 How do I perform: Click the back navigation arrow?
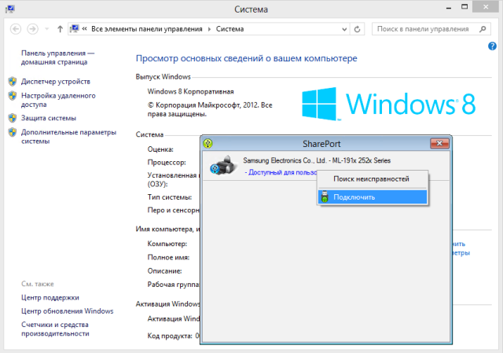[15, 29]
